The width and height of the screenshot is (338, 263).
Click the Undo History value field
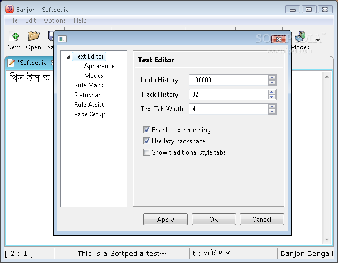pyautogui.click(x=228, y=80)
